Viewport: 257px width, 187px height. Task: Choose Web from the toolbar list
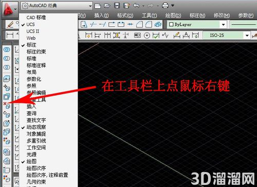pyautogui.click(x=48, y=38)
